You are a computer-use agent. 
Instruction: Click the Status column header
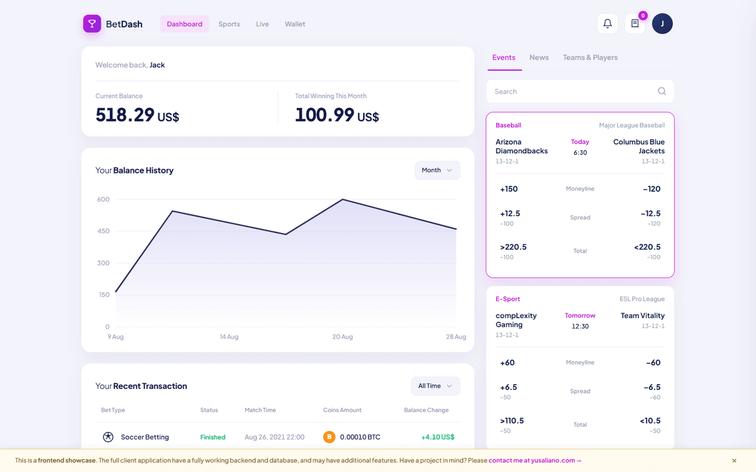pyautogui.click(x=209, y=410)
